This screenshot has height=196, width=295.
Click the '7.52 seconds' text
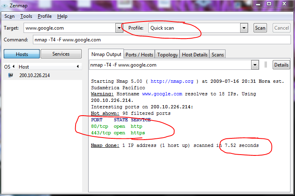(242, 145)
